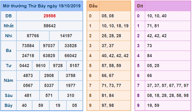Image resolution: width=192 pixels, height=112 pixels.
Task: Click the Đít row 3 value '73'
Action: pos(149,46)
